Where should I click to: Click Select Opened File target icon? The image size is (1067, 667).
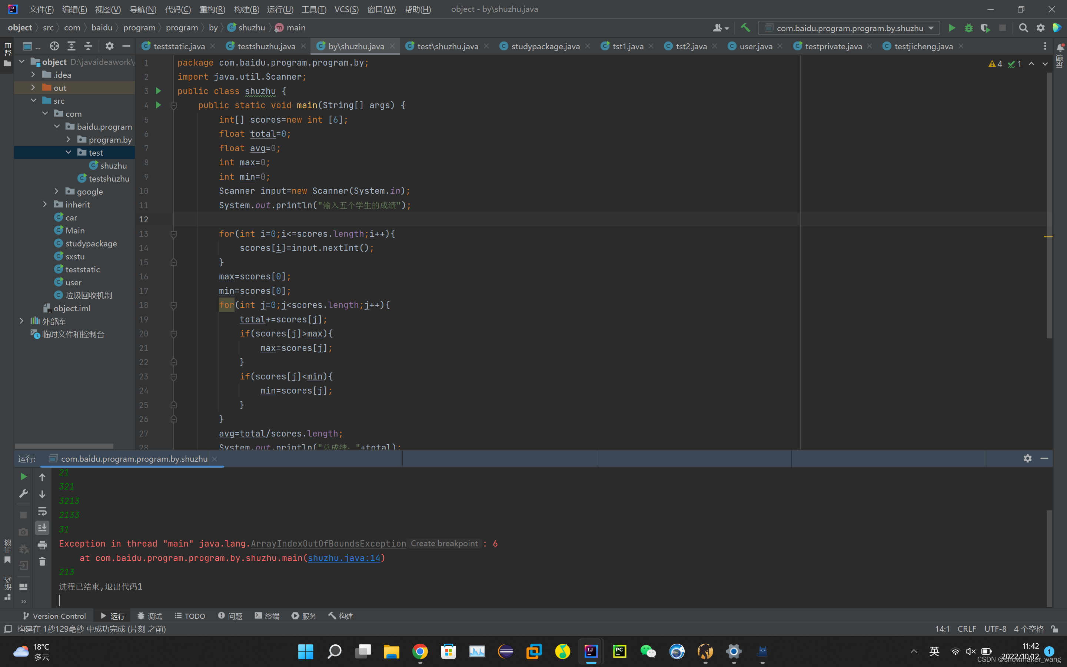coord(54,46)
